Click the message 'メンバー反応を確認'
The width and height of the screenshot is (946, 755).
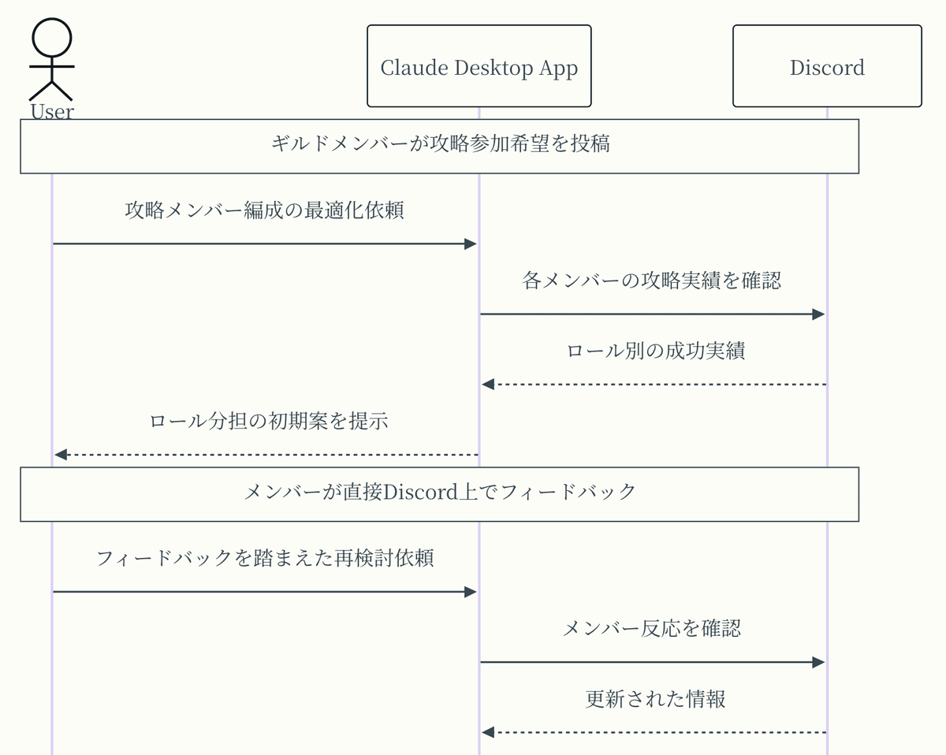tap(652, 628)
